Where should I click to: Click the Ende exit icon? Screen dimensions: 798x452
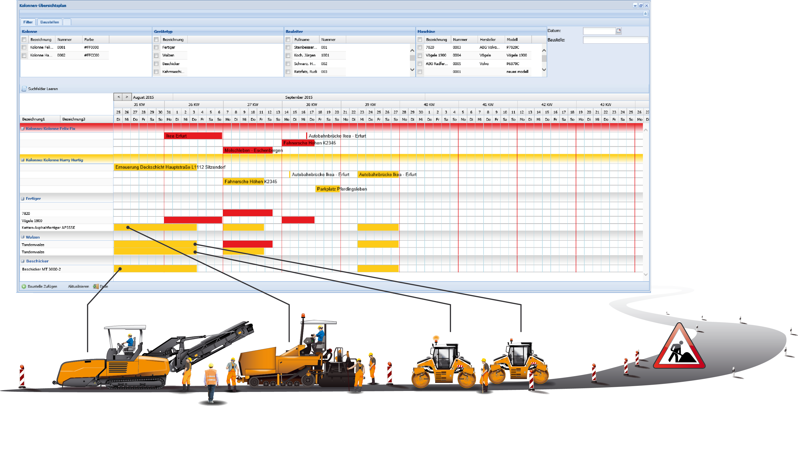coord(96,287)
